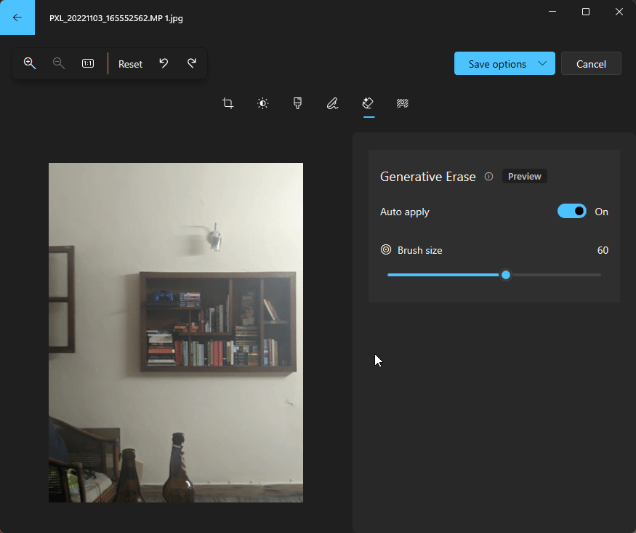
Task: Click the Brush size target icon
Action: [386, 250]
